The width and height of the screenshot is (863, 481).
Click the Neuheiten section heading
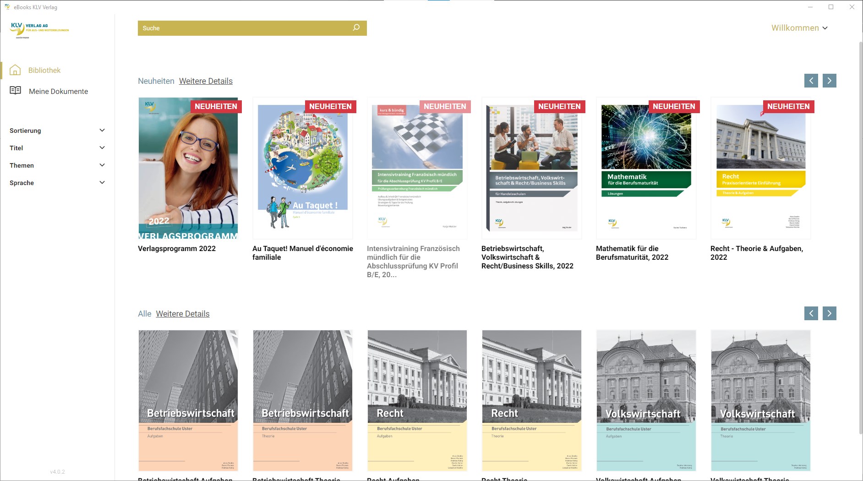(x=156, y=81)
